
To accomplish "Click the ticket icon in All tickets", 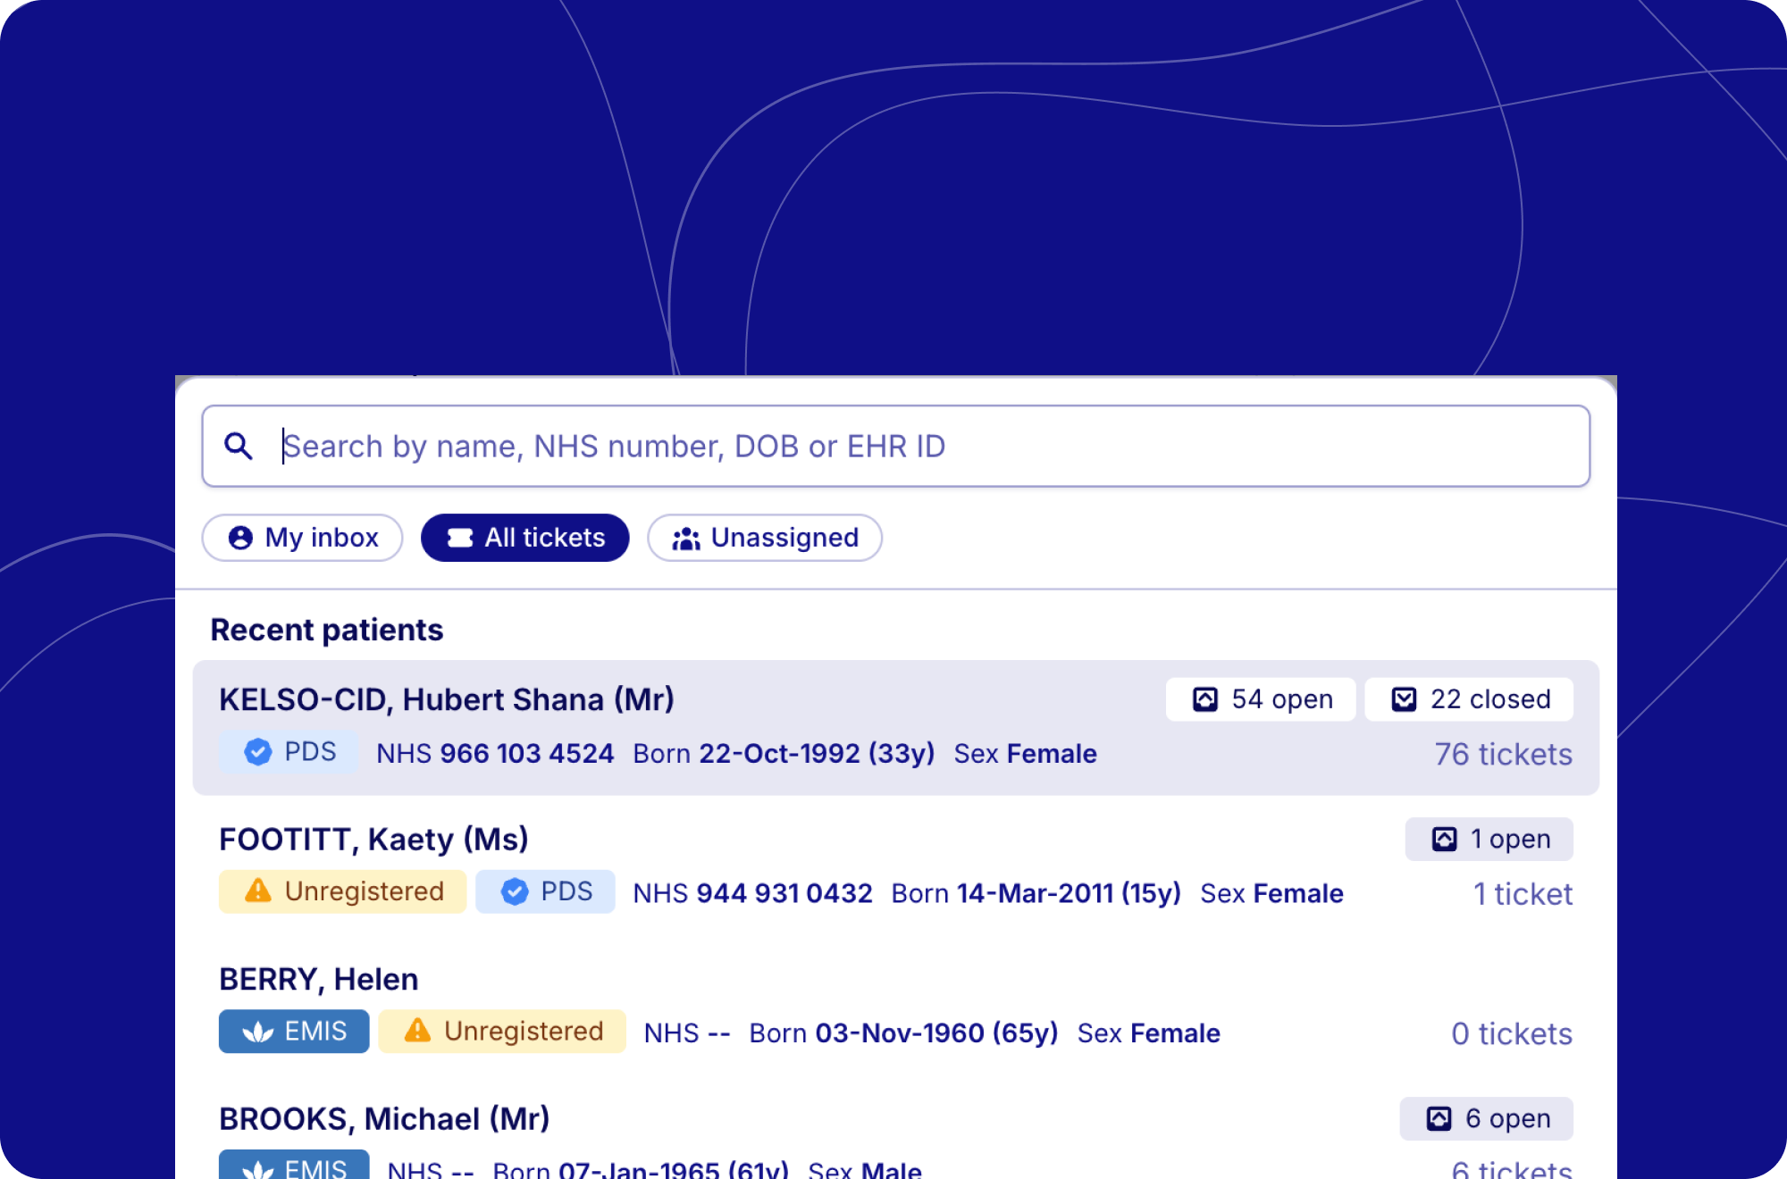I will (460, 538).
